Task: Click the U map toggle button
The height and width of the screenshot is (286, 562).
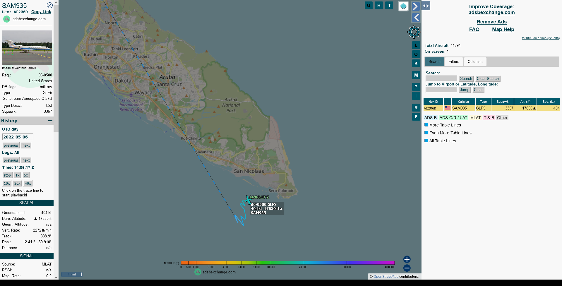Action: pyautogui.click(x=369, y=5)
